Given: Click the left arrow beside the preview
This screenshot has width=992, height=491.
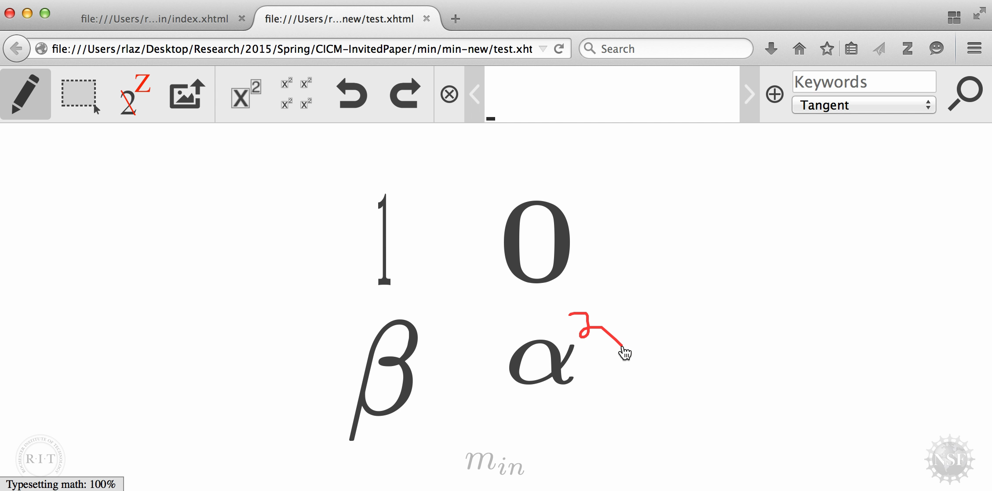Looking at the screenshot, I should coord(474,94).
